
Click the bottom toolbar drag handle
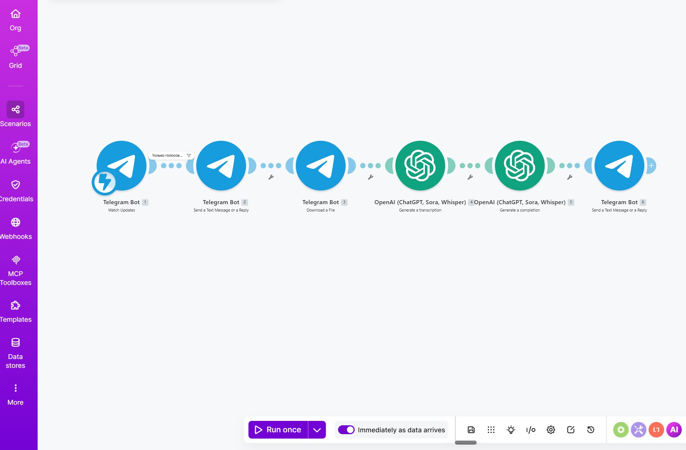(466, 443)
